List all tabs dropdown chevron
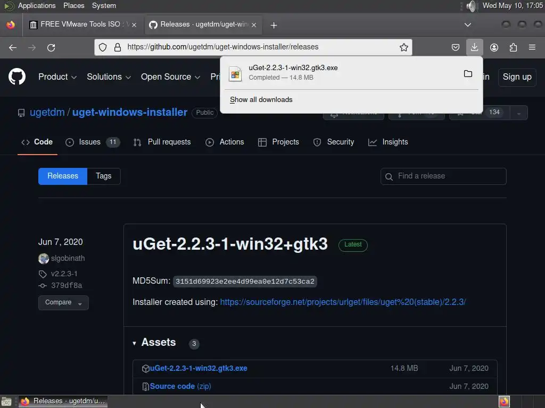The height and width of the screenshot is (408, 545). click(x=468, y=25)
